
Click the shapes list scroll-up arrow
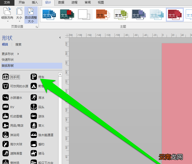pos(60,74)
